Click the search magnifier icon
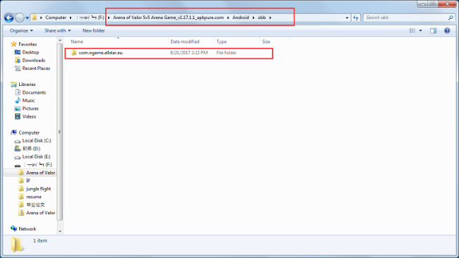Screen dimensions: 459x258 [451, 18]
